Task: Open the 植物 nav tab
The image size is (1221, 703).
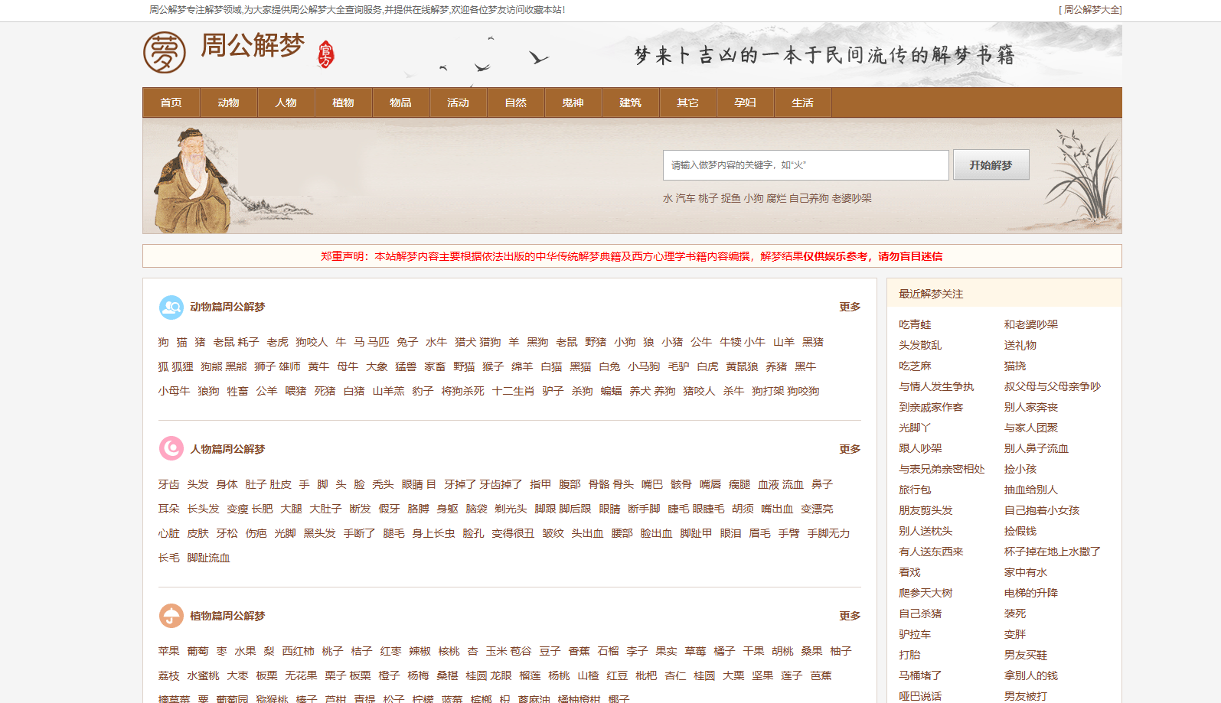Action: coord(344,103)
